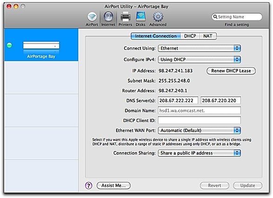273x198 pixels.
Task: Expand the Connect Using dropdown
Action: click(x=199, y=48)
